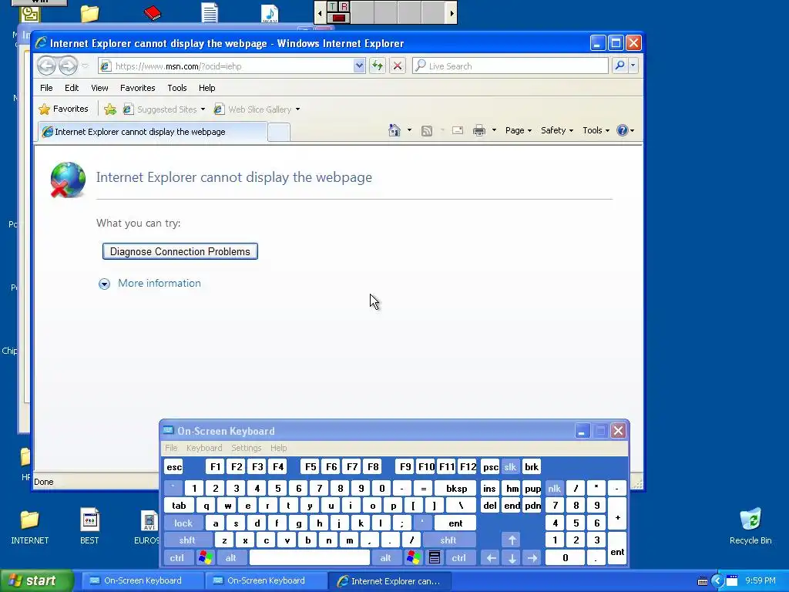
Task: Click the Refresh page icon beside address bar
Action: pyautogui.click(x=378, y=66)
